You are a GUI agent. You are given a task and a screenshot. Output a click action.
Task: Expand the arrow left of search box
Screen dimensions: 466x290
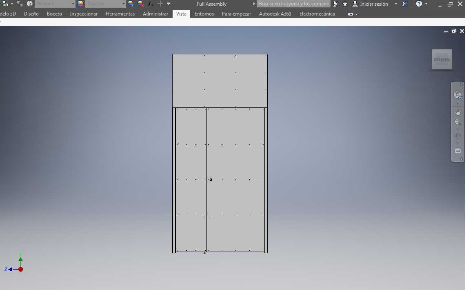tap(254, 4)
